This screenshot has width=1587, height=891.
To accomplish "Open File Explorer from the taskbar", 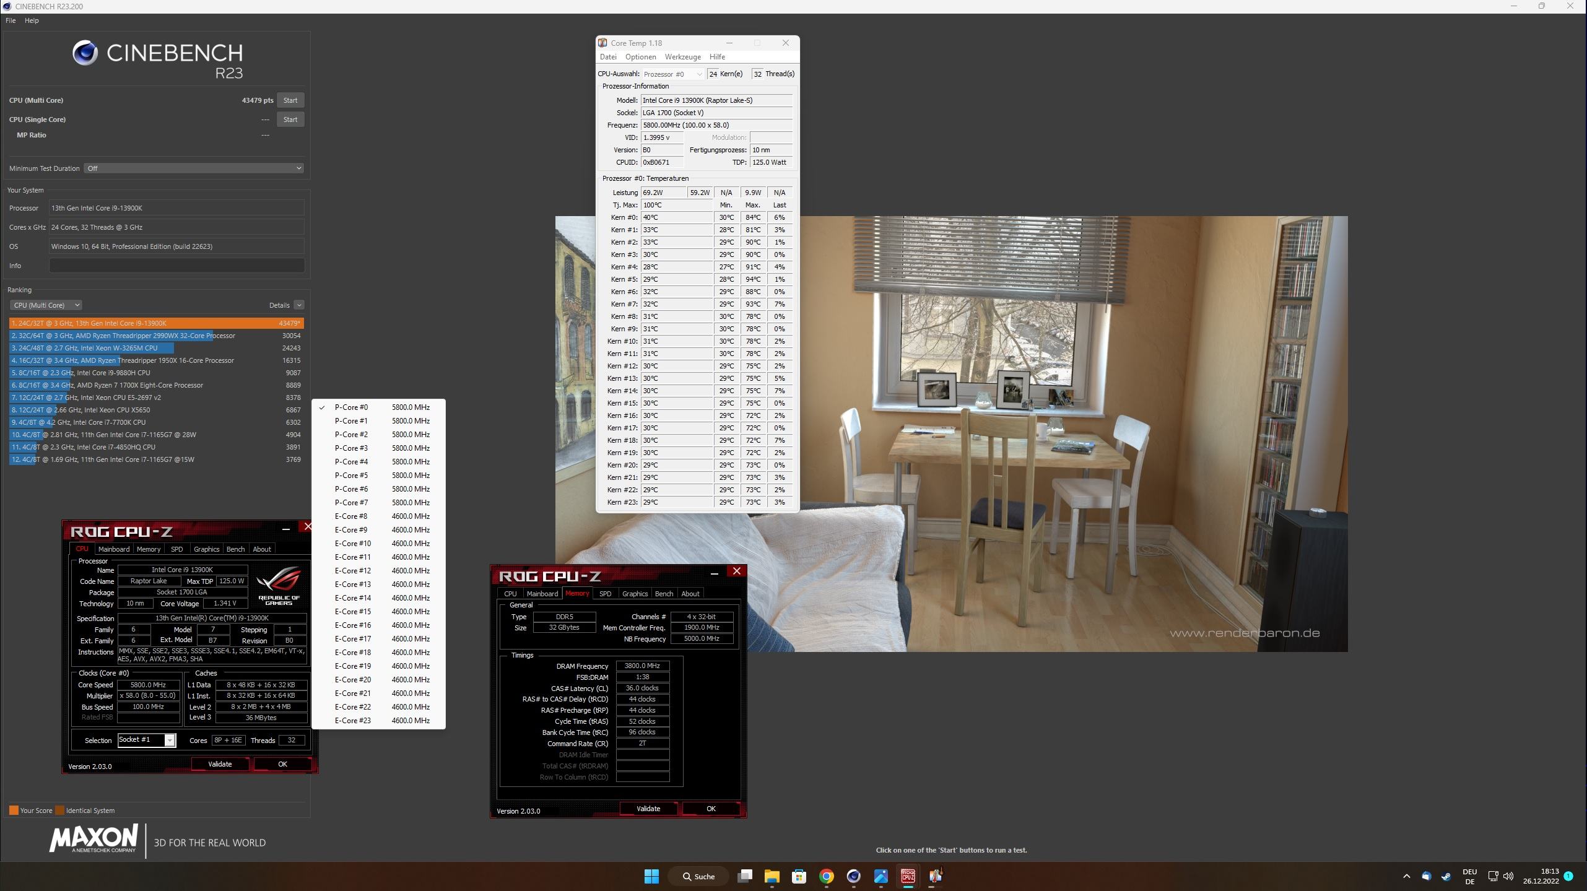I will (772, 876).
